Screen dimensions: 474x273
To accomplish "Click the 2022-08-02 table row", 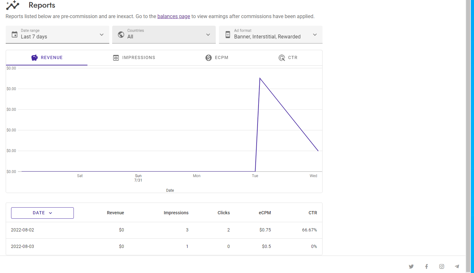I will 164,230.
